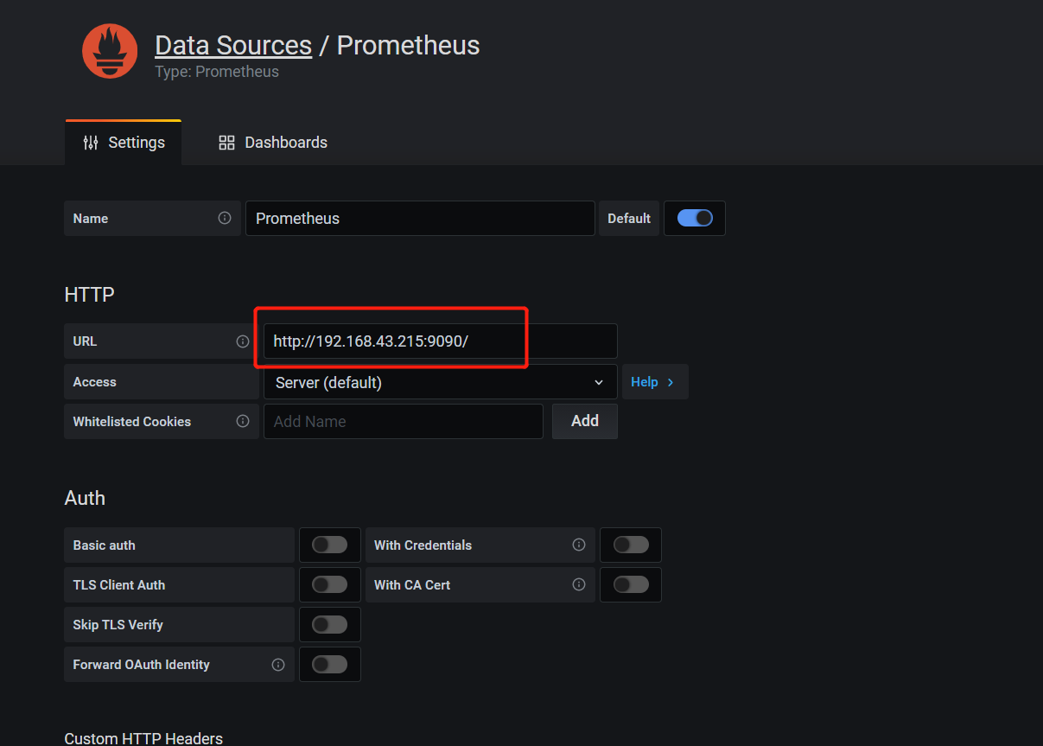This screenshot has height=746, width=1043.
Task: Enable the TLS Client Auth toggle
Action: pos(330,584)
